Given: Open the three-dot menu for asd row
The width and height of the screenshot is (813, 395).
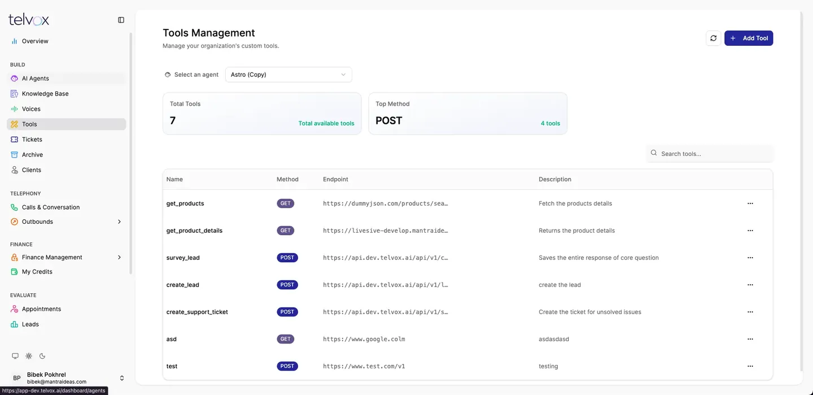Looking at the screenshot, I should [750, 339].
